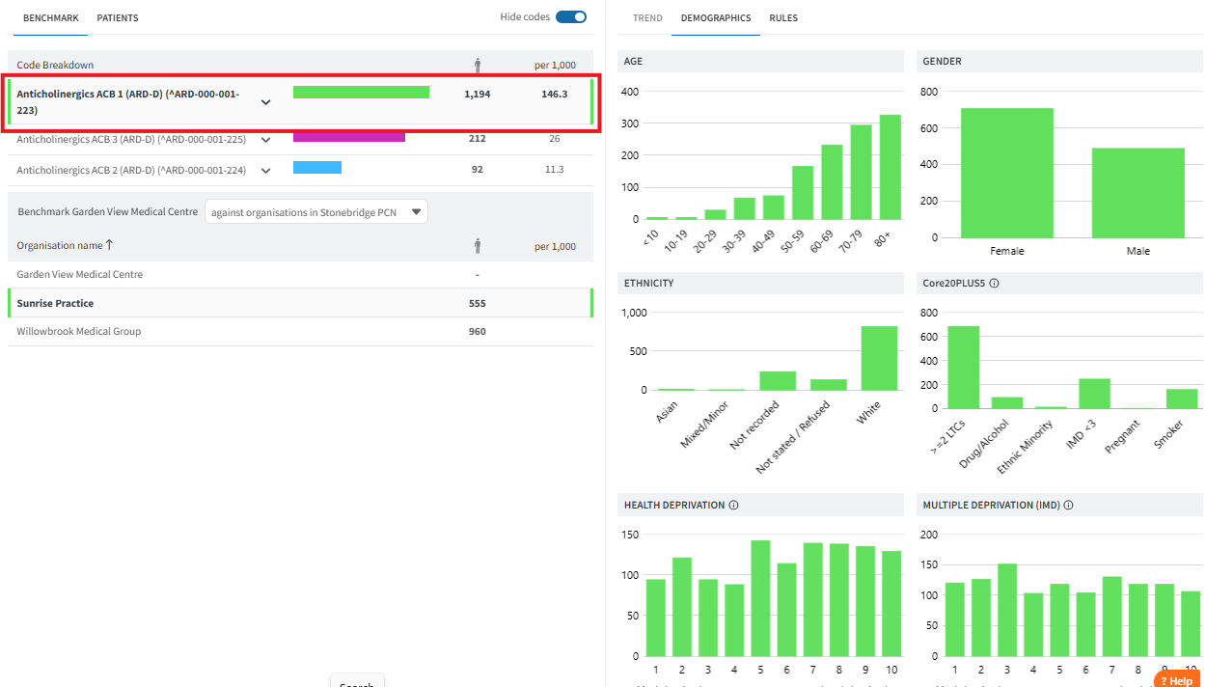Select Anticholinergics ACB 3 (ARD-D) row
The height and width of the screenshot is (687, 1206).
300,140
